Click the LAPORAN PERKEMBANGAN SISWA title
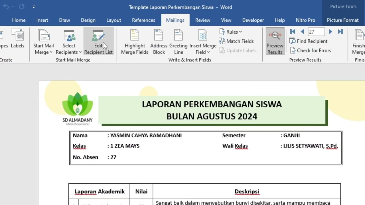 click(x=212, y=104)
